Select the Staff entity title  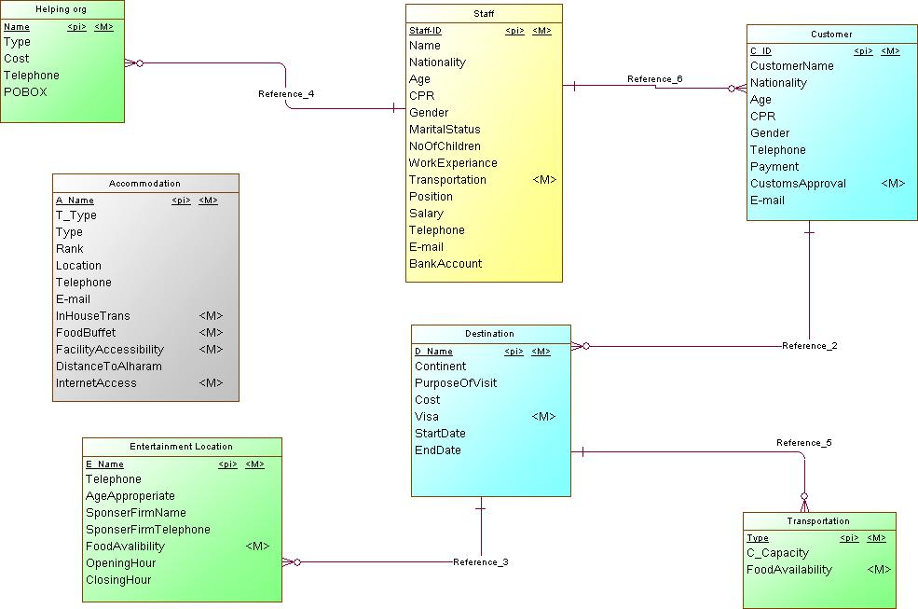[484, 14]
